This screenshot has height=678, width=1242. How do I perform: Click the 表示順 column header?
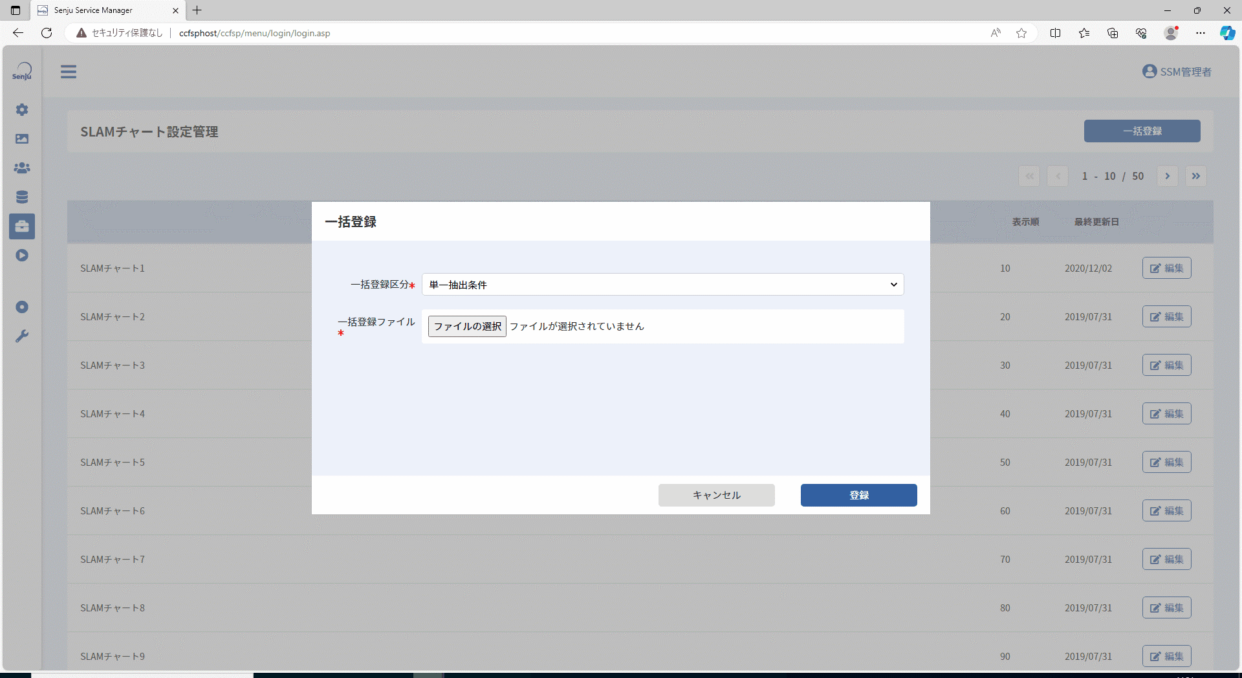tap(1025, 222)
